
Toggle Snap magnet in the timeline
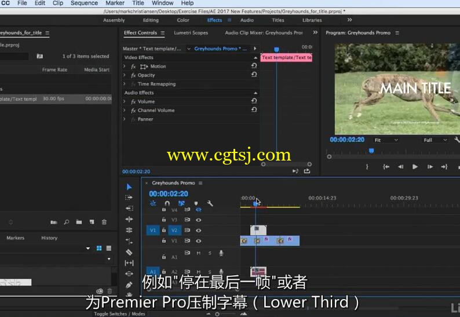pyautogui.click(x=167, y=203)
